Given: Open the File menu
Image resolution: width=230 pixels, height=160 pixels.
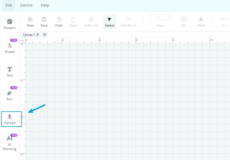Looking at the screenshot, I should point(9,5).
